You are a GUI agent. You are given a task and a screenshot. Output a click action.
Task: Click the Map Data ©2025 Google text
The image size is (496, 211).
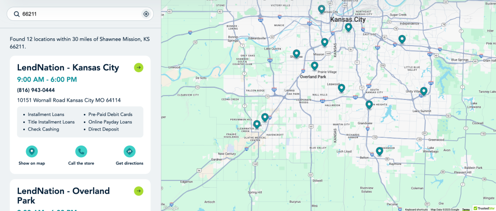tap(444, 210)
